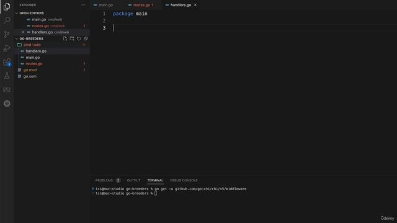This screenshot has width=397, height=223.
Task: Click New Folder icon in GO-BREEDERS header
Action: (x=72, y=38)
